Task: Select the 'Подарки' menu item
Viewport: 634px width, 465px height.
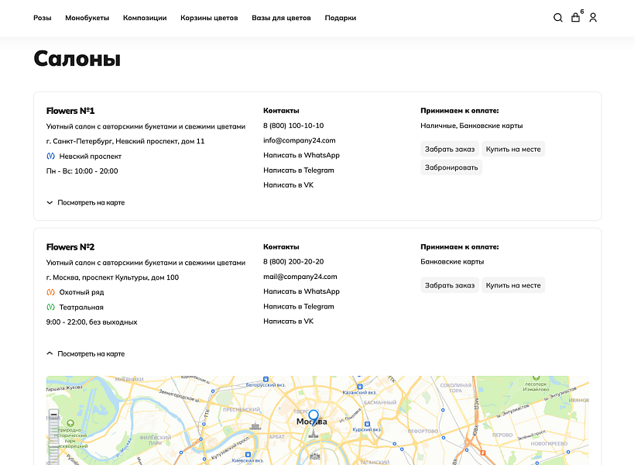Action: point(340,18)
